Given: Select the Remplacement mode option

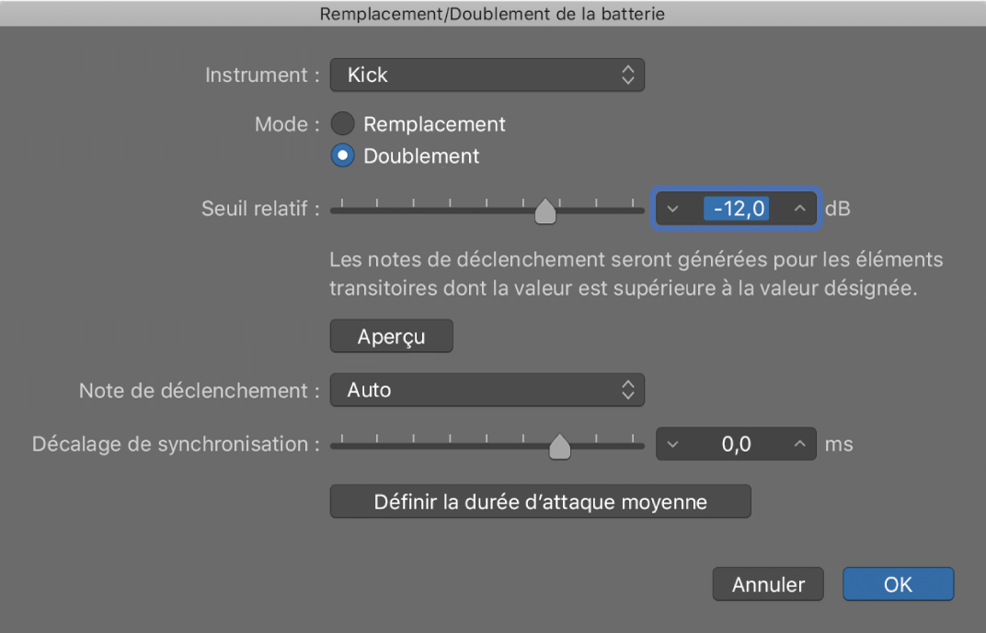Looking at the screenshot, I should [x=343, y=123].
